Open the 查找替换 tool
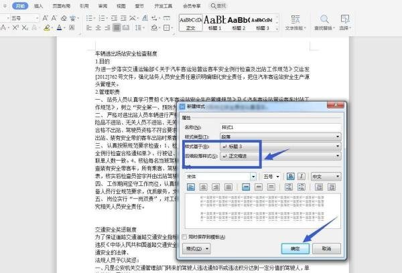Image resolution: width=402 pixels, height=273 pixels. (x=324, y=23)
